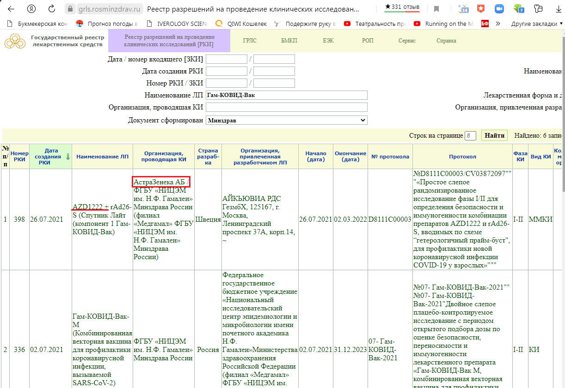This screenshot has height=388, width=565.
Task: Open the 331 отзыв site reviews
Action: tap(402, 7)
